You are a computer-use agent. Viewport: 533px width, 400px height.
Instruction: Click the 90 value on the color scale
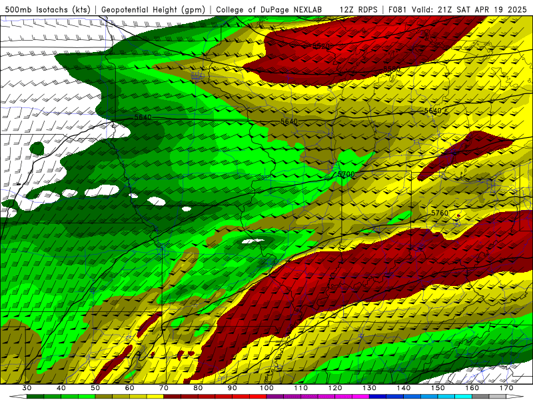232,388
